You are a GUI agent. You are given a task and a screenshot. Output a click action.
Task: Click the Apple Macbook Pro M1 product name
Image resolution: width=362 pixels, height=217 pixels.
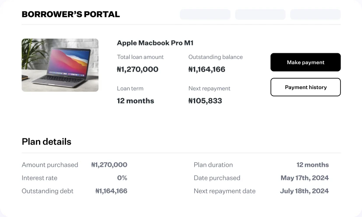click(155, 43)
